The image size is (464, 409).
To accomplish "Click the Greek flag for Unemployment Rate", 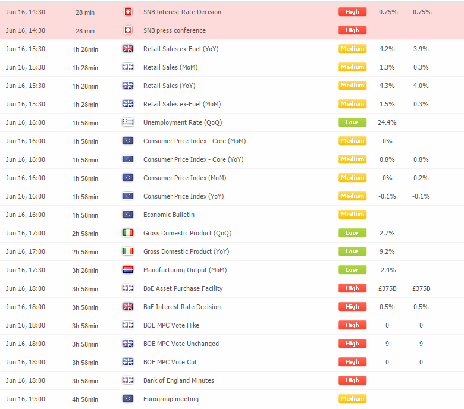I will [128, 122].
